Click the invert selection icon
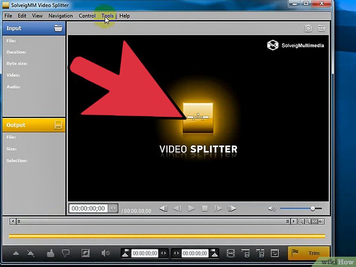 (x=85, y=253)
